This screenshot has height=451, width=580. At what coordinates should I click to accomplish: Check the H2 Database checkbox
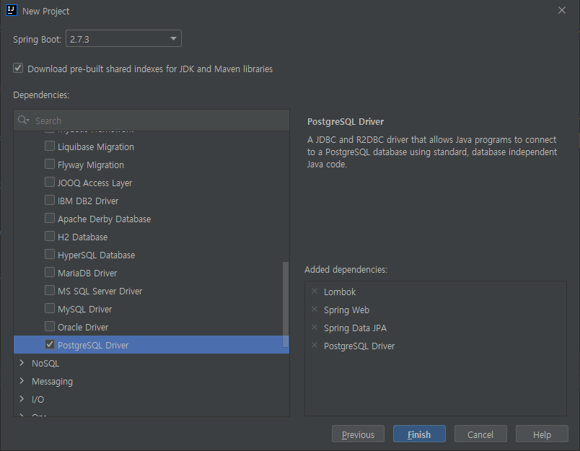click(x=50, y=237)
